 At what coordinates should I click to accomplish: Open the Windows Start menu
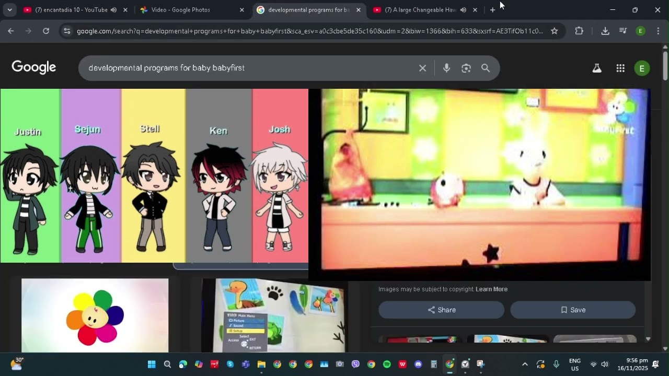[152, 364]
